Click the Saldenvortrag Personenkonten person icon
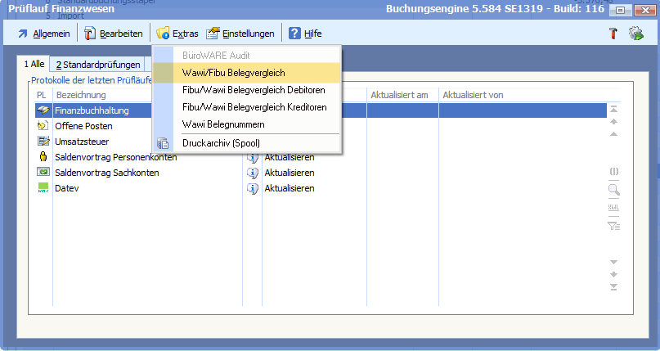 point(43,157)
